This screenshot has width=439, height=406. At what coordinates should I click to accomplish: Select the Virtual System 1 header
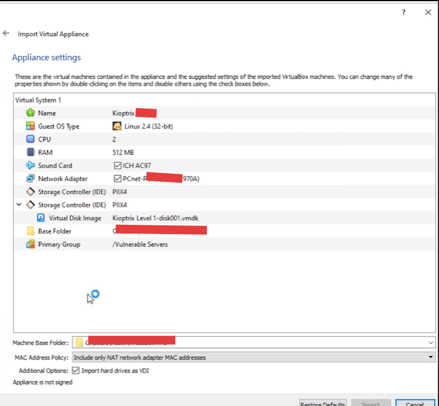[38, 100]
